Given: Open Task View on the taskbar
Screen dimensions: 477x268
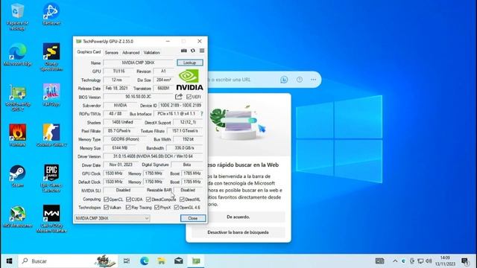Looking at the screenshot, I should coord(127,261).
